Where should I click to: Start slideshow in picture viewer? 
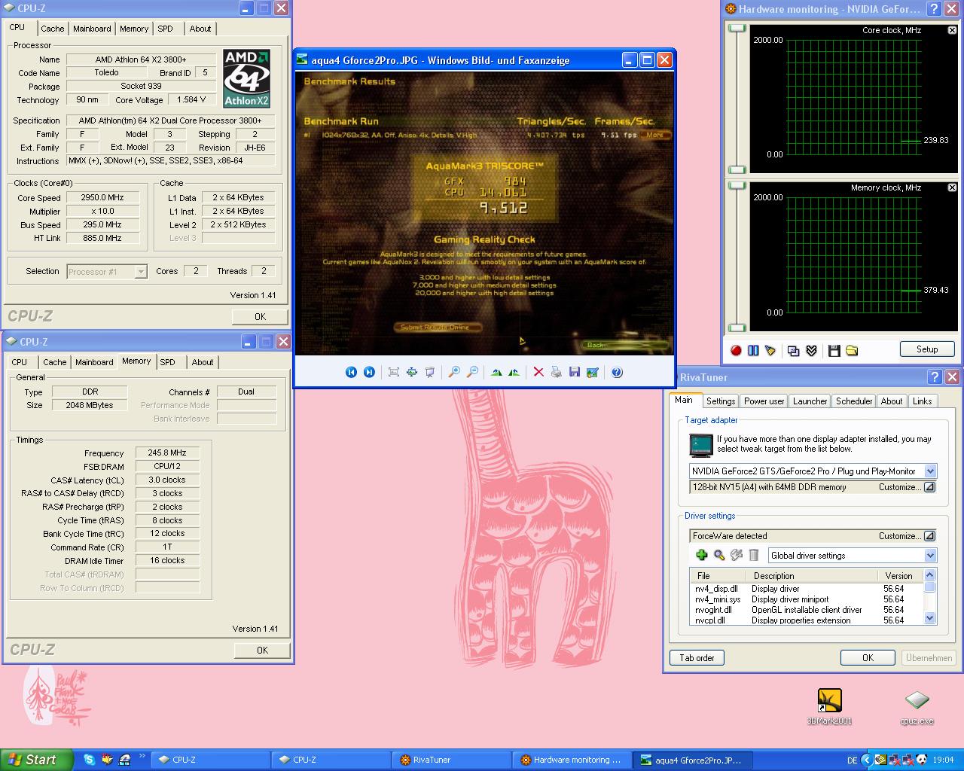[x=430, y=372]
